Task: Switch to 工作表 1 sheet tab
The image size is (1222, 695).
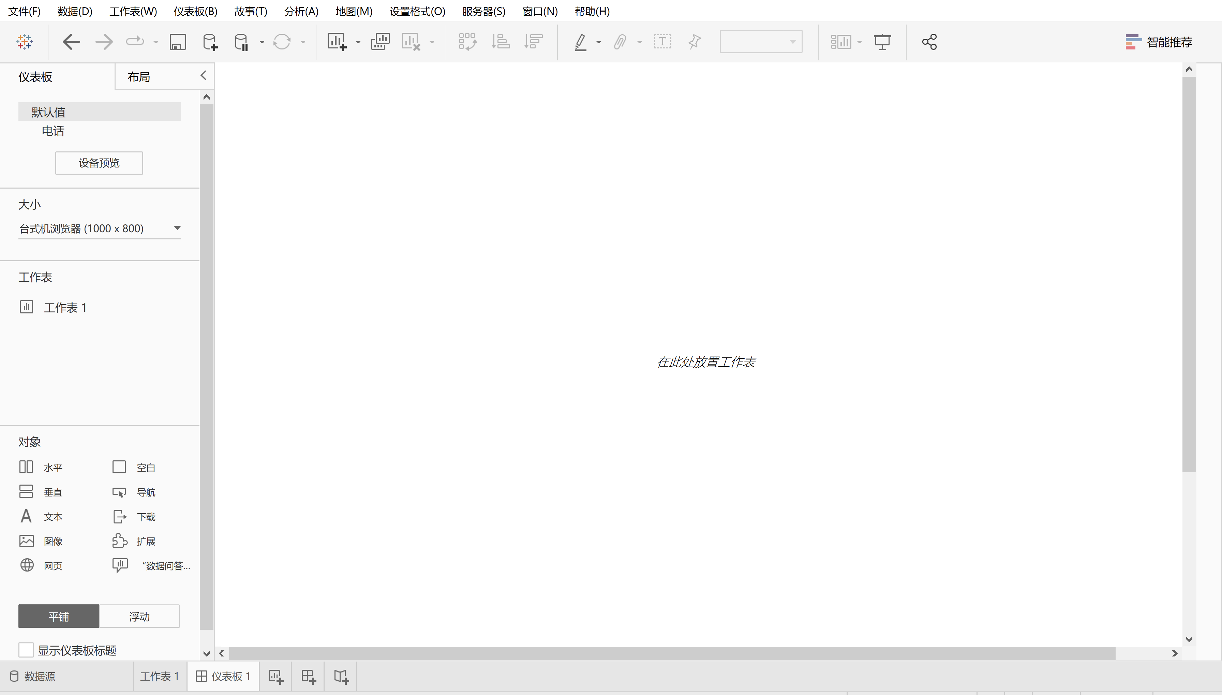Action: point(159,676)
